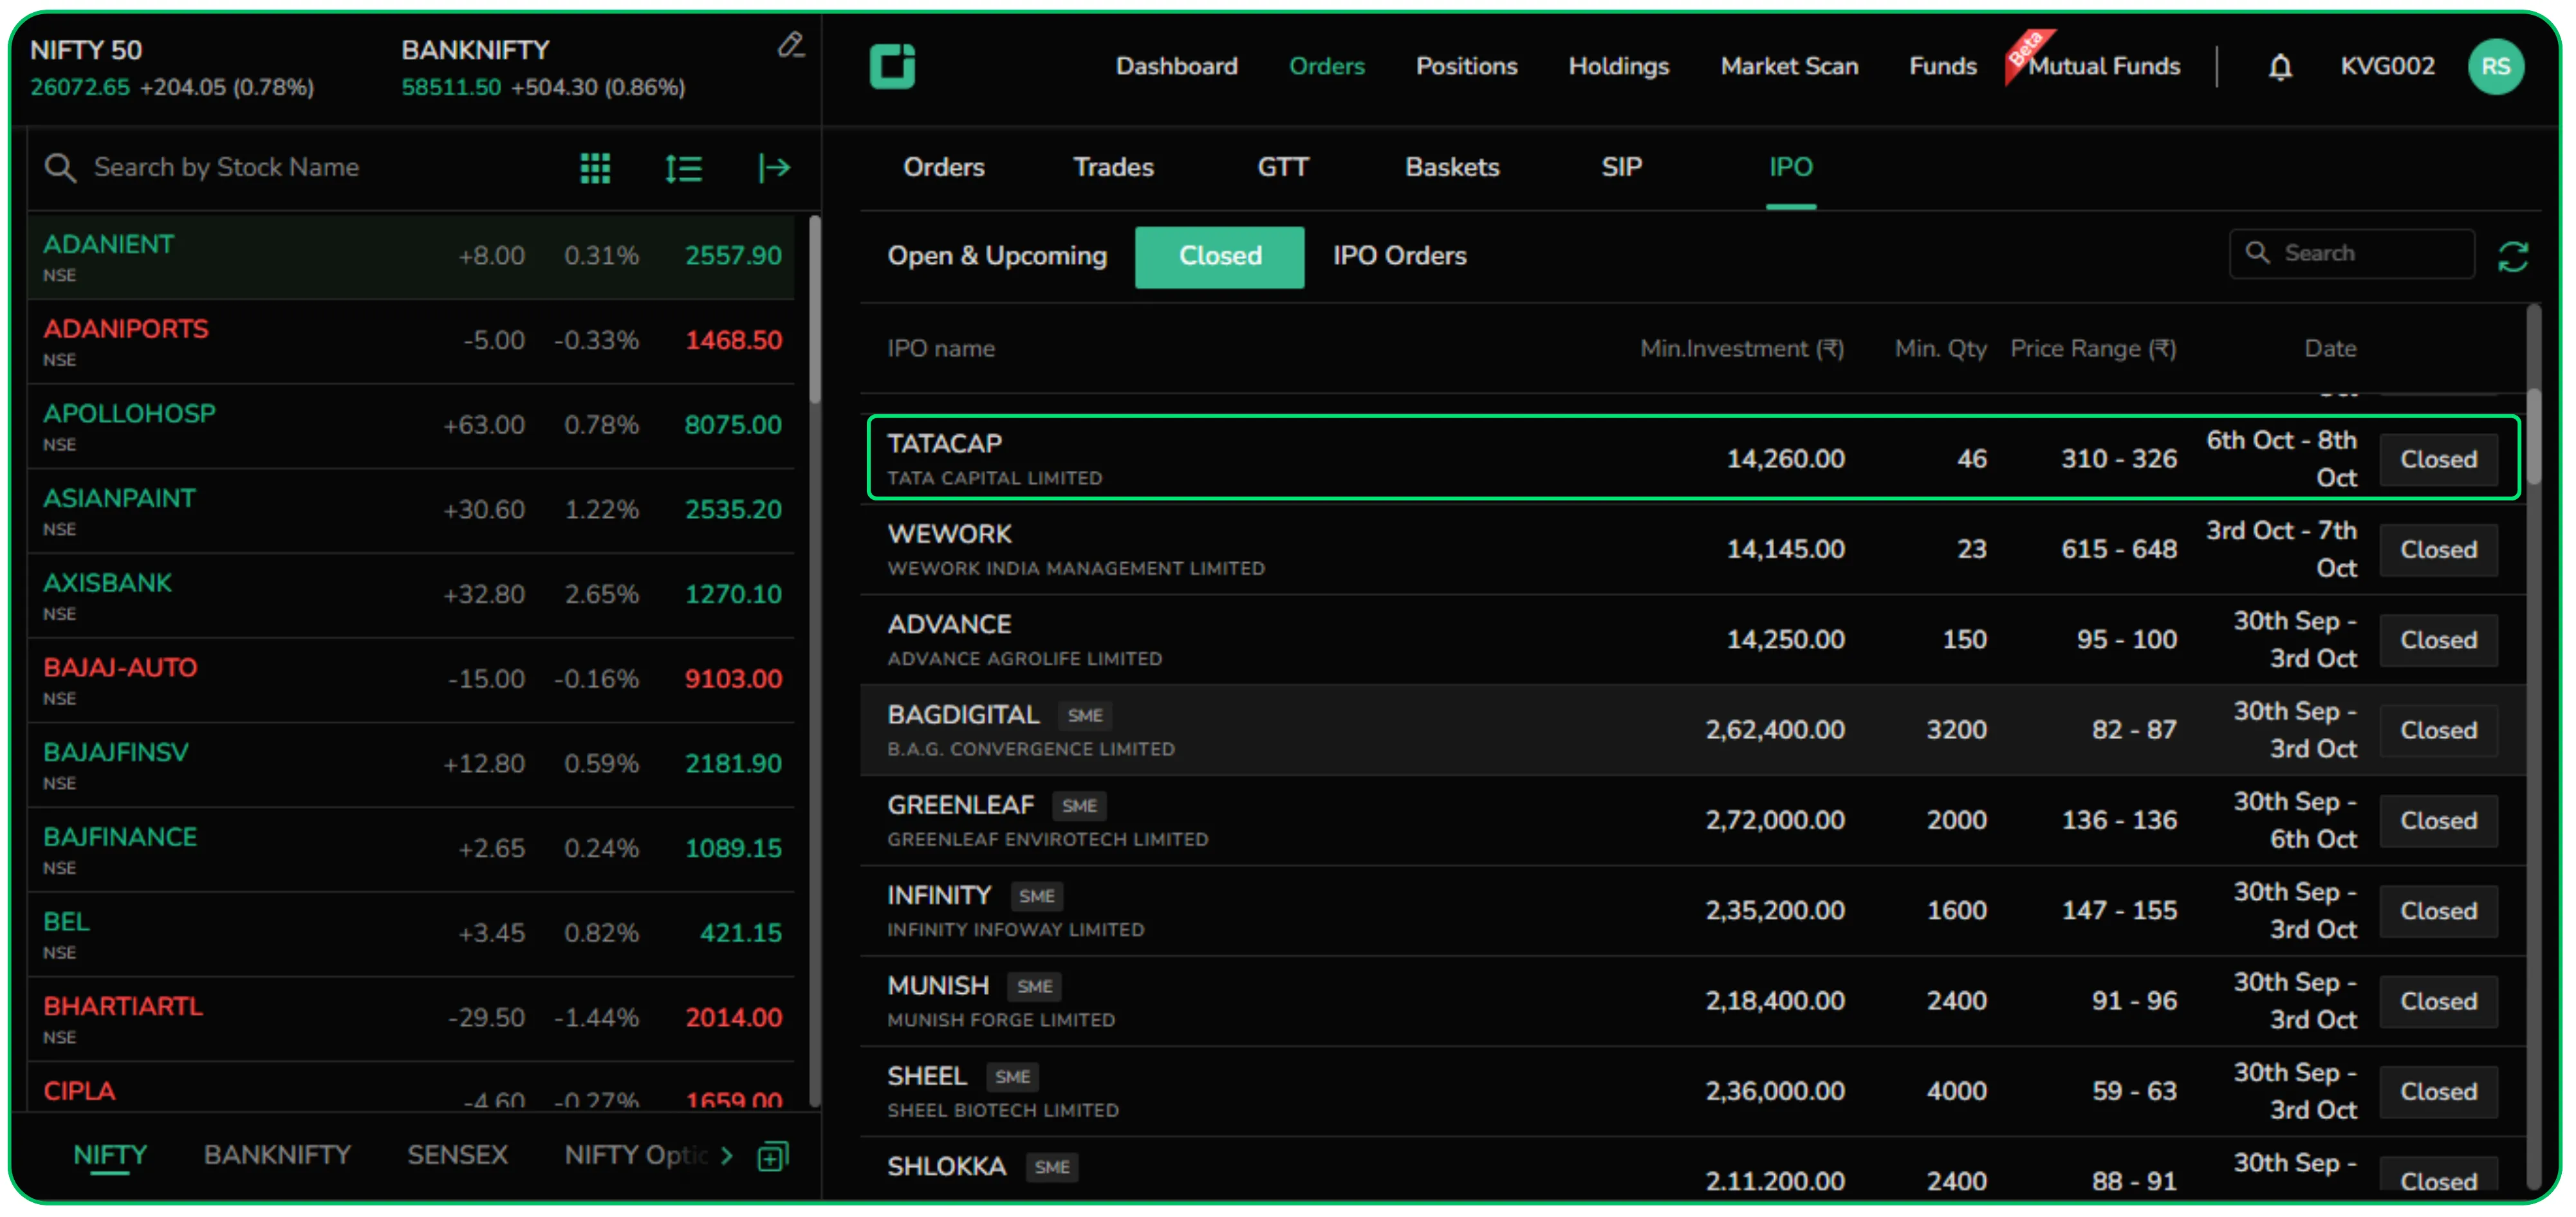Viewport: 2576px width, 1217px height.
Task: Click the IPO list vertical scrollbar
Action: click(x=2533, y=437)
